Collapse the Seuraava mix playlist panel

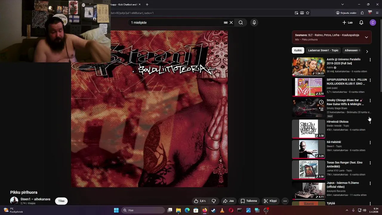[366, 37]
